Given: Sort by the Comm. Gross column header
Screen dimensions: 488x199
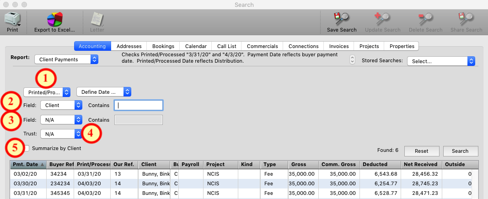Looking at the screenshot, I should click(338, 164).
